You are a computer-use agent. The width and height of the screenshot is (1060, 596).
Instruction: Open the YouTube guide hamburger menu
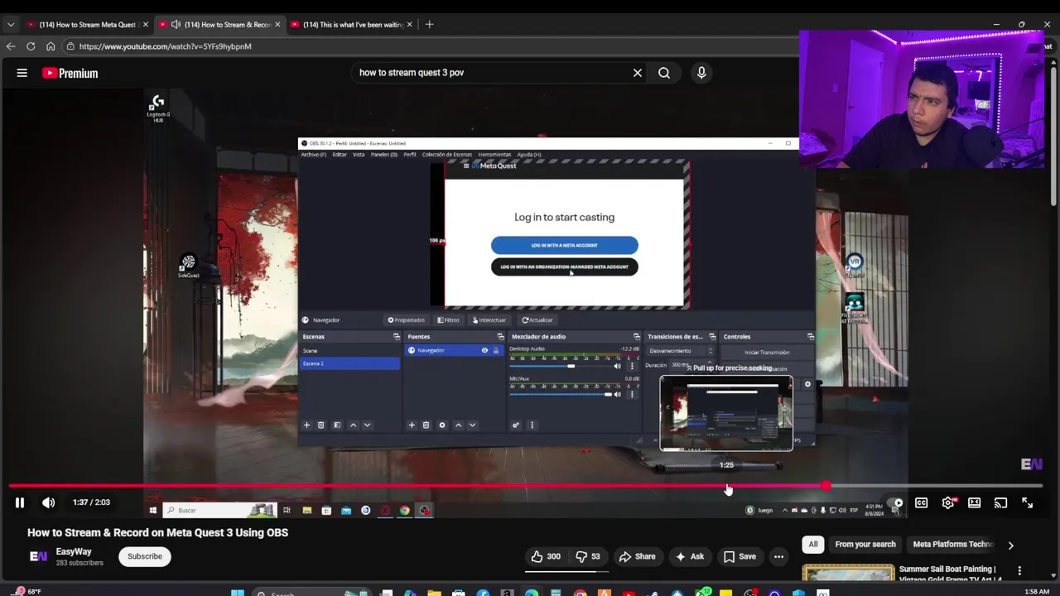22,73
